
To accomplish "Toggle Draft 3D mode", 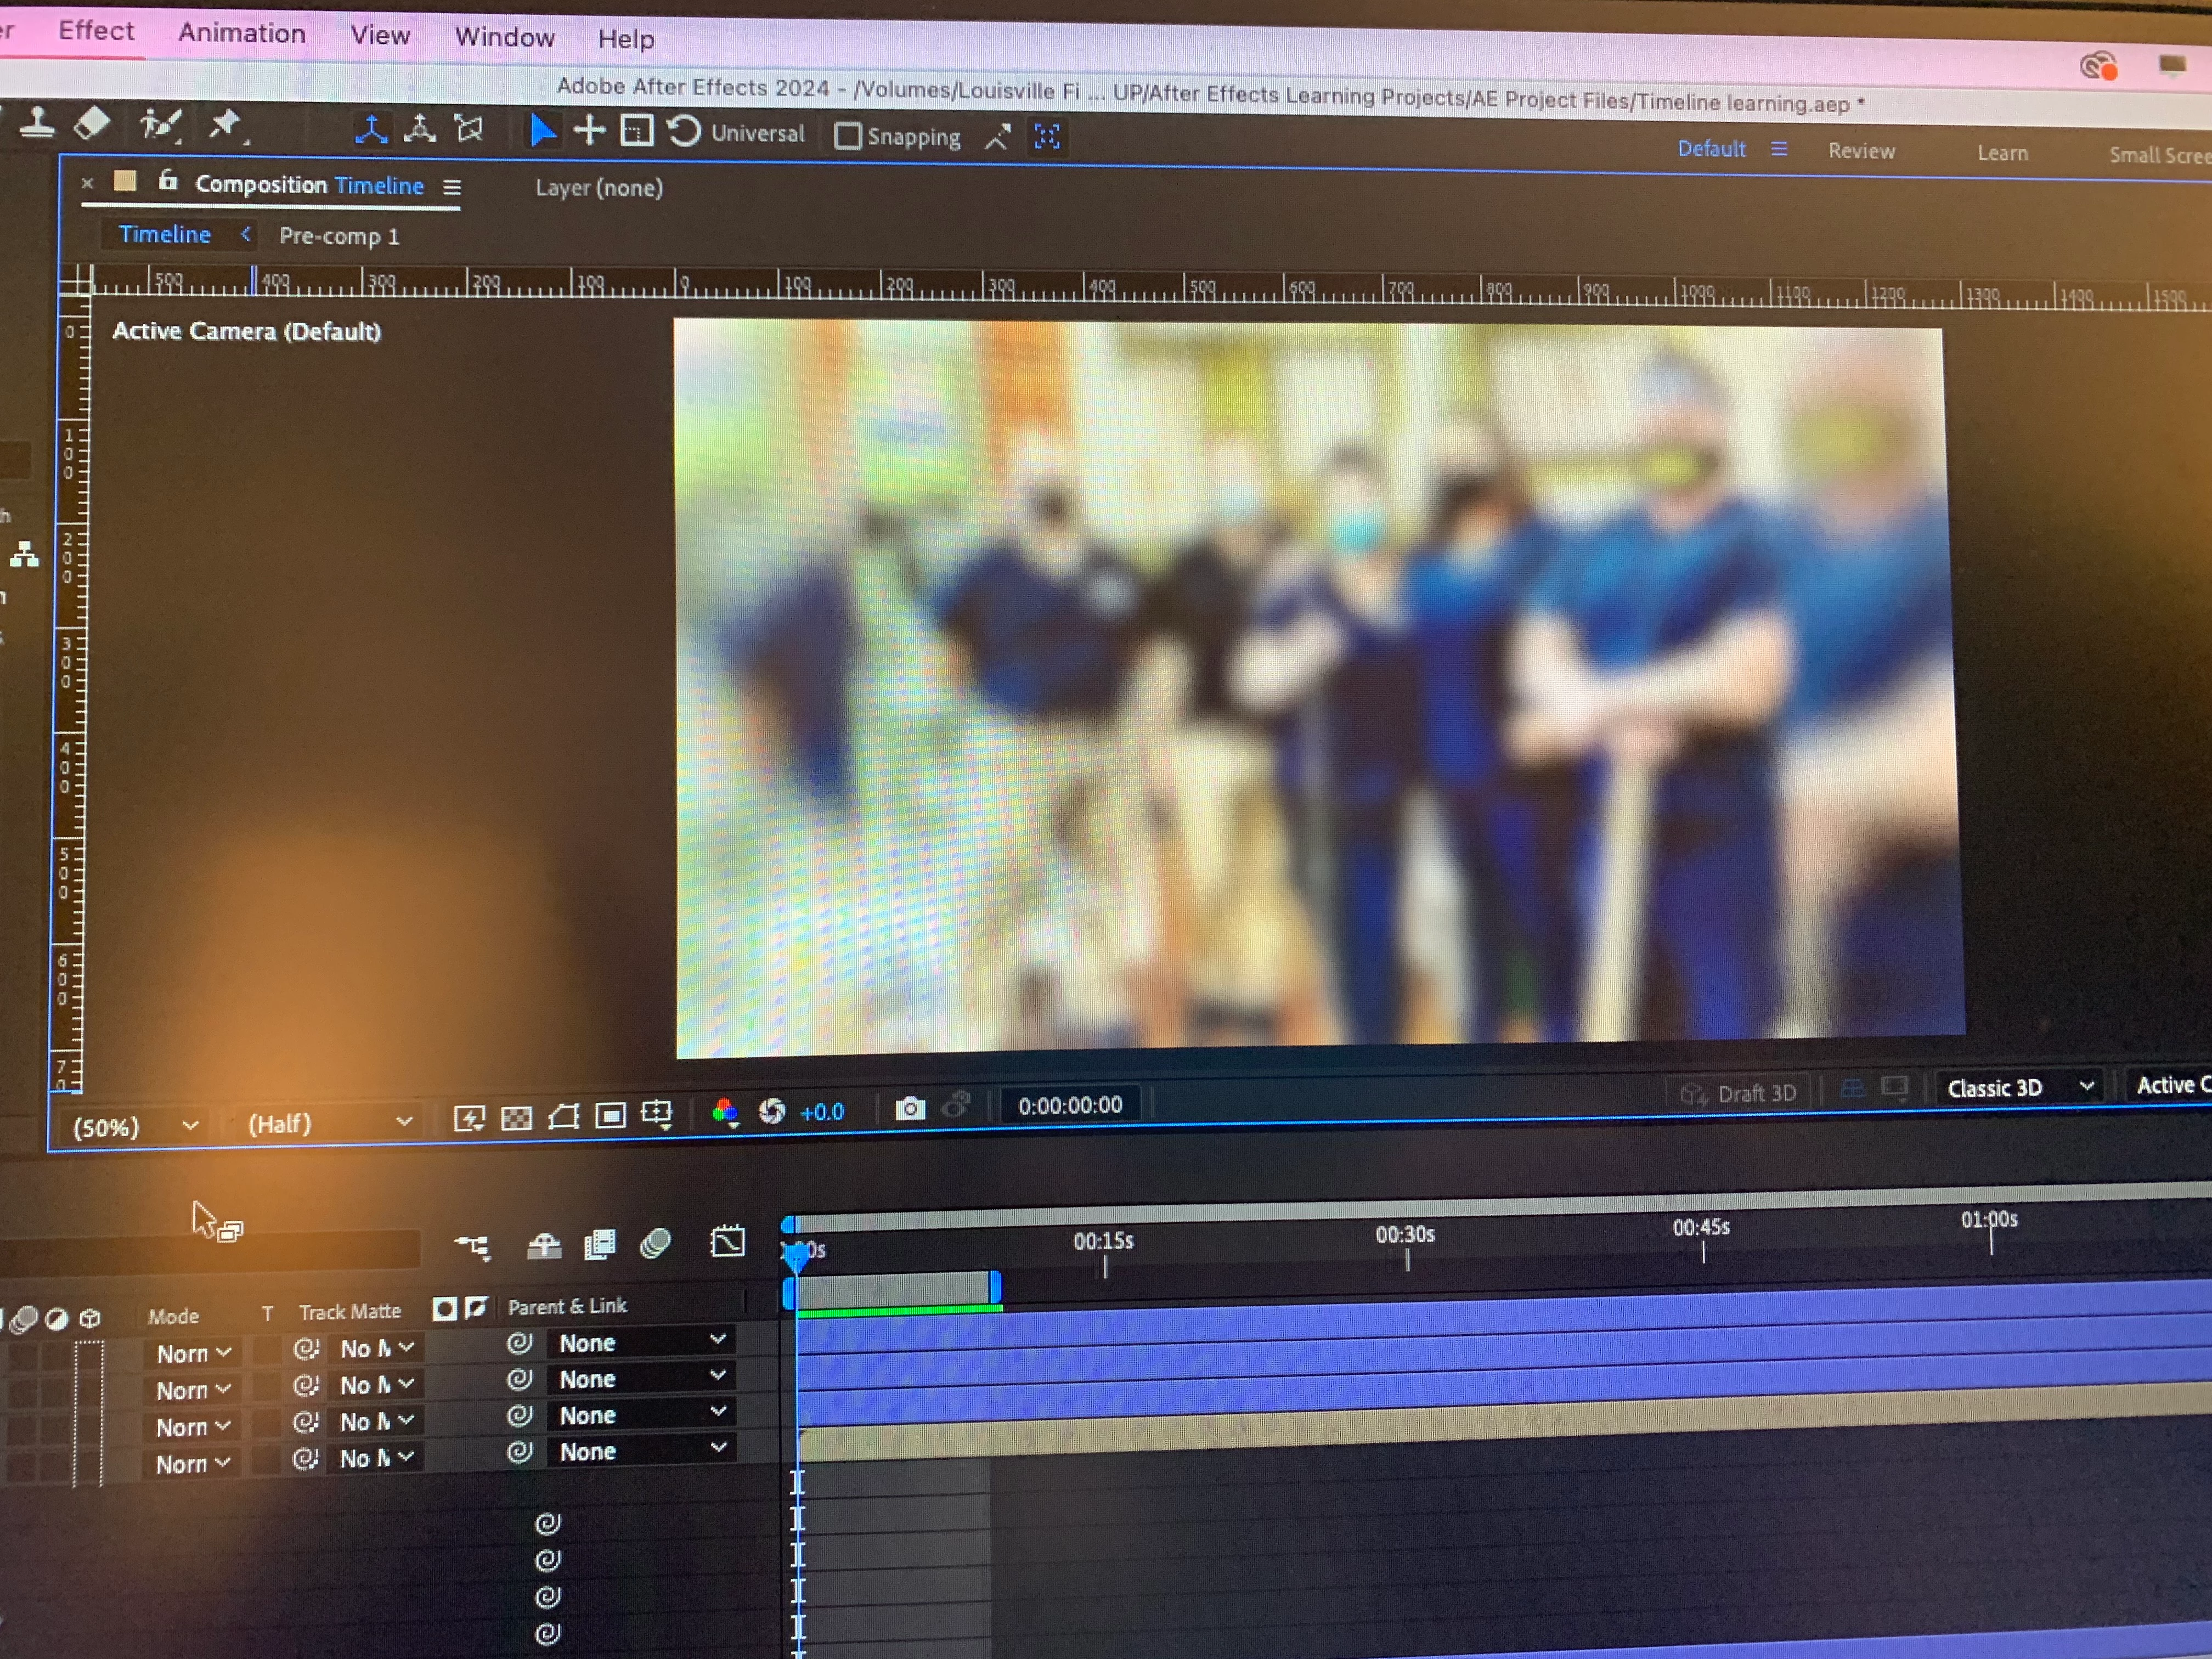I will click(x=1739, y=1093).
